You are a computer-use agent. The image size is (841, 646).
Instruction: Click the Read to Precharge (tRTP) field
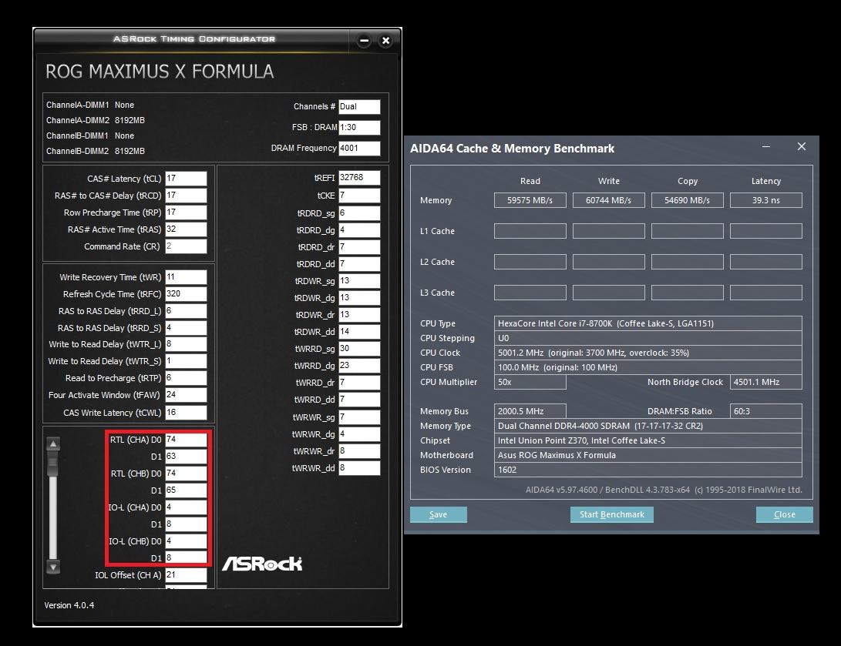point(186,378)
